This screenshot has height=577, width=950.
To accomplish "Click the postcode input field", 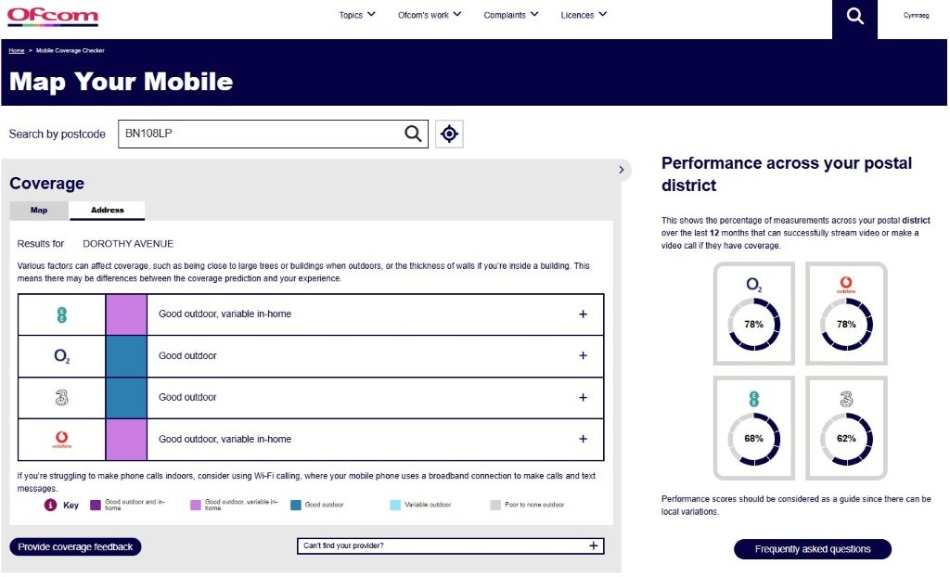I will coord(260,134).
